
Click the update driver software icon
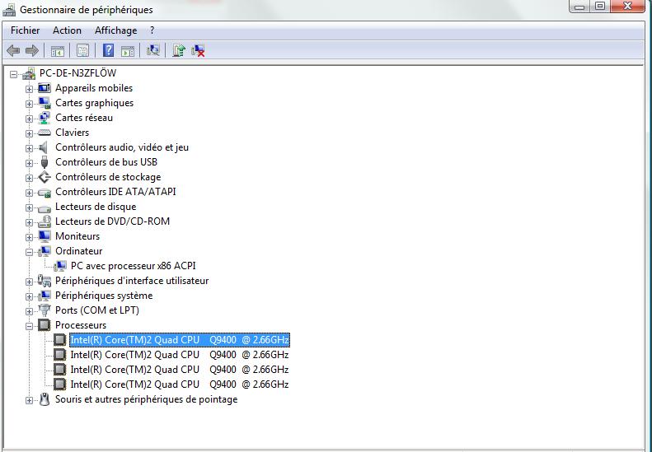(178, 51)
